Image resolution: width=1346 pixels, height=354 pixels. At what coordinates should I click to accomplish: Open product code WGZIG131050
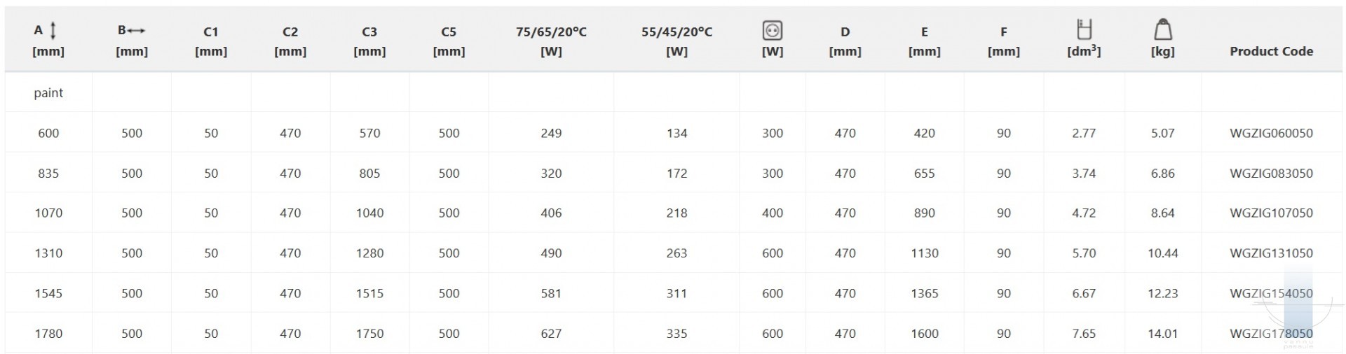pos(1271,253)
